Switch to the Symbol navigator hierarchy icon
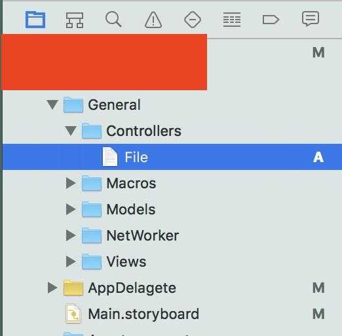The height and width of the screenshot is (336, 342). point(75,20)
